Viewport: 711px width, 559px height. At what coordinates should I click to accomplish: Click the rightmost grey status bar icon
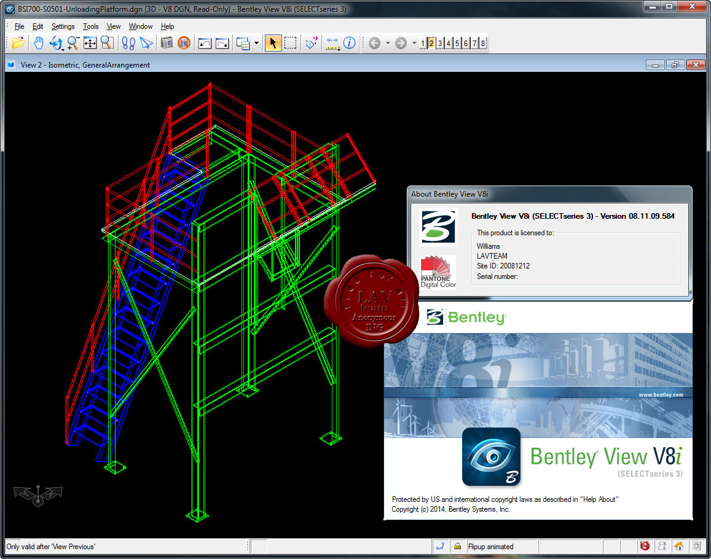696,546
